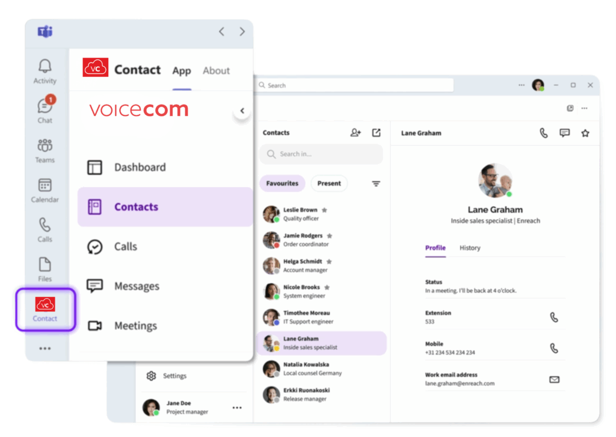Click the Settings label
Screen dimensions: 616x437
(175, 376)
